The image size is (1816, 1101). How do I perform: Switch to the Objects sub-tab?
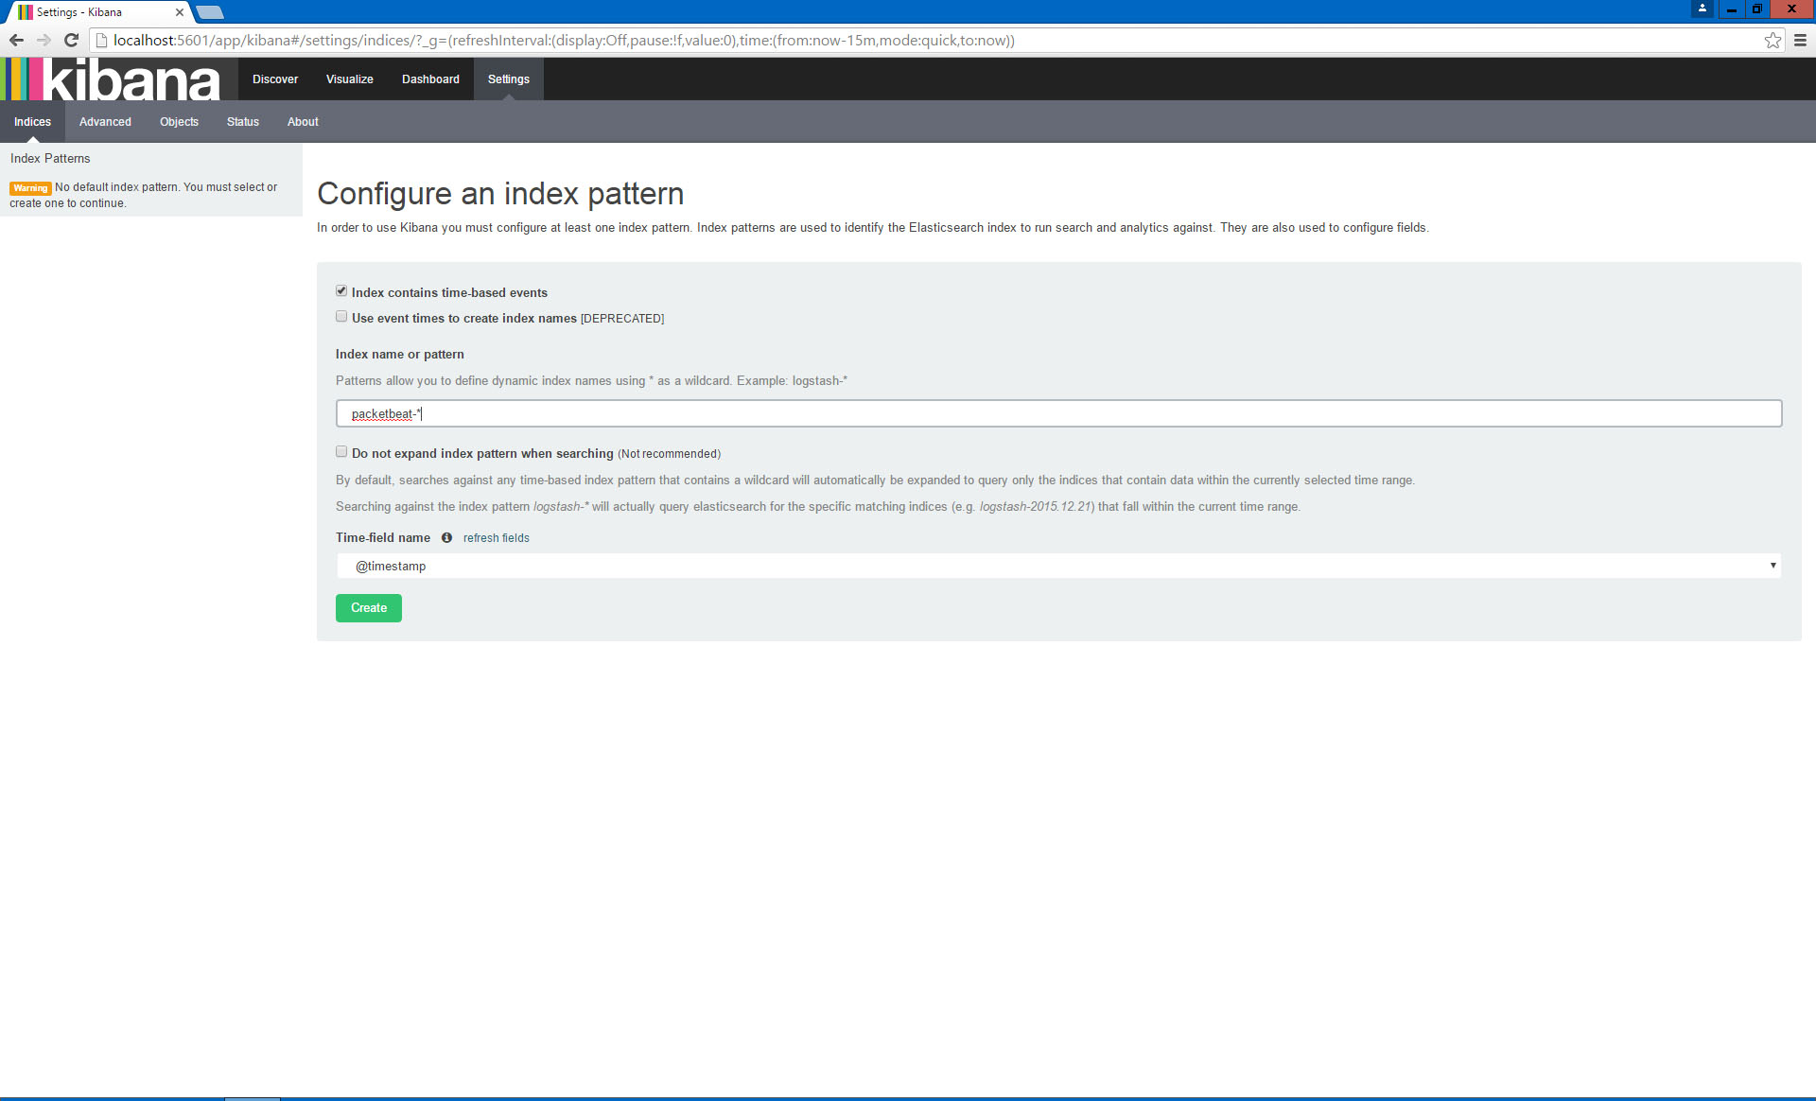pyautogui.click(x=179, y=122)
